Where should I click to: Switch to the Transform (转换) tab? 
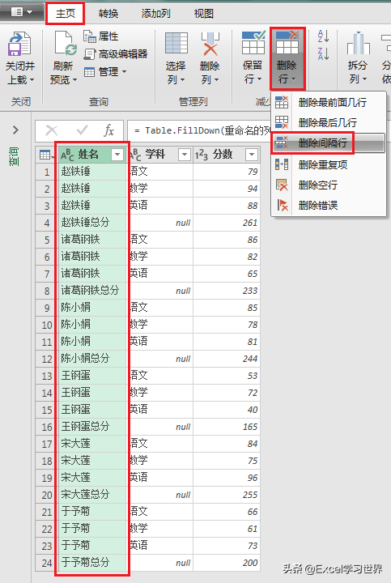click(108, 14)
